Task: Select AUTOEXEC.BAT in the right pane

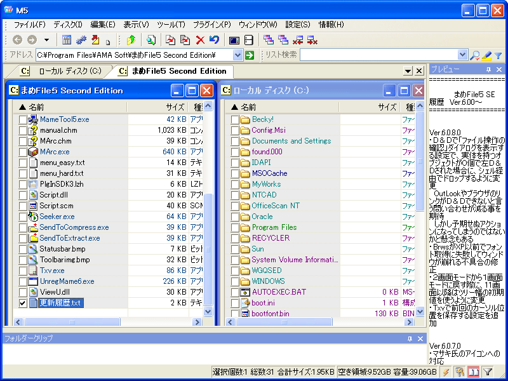Action: pos(279,292)
